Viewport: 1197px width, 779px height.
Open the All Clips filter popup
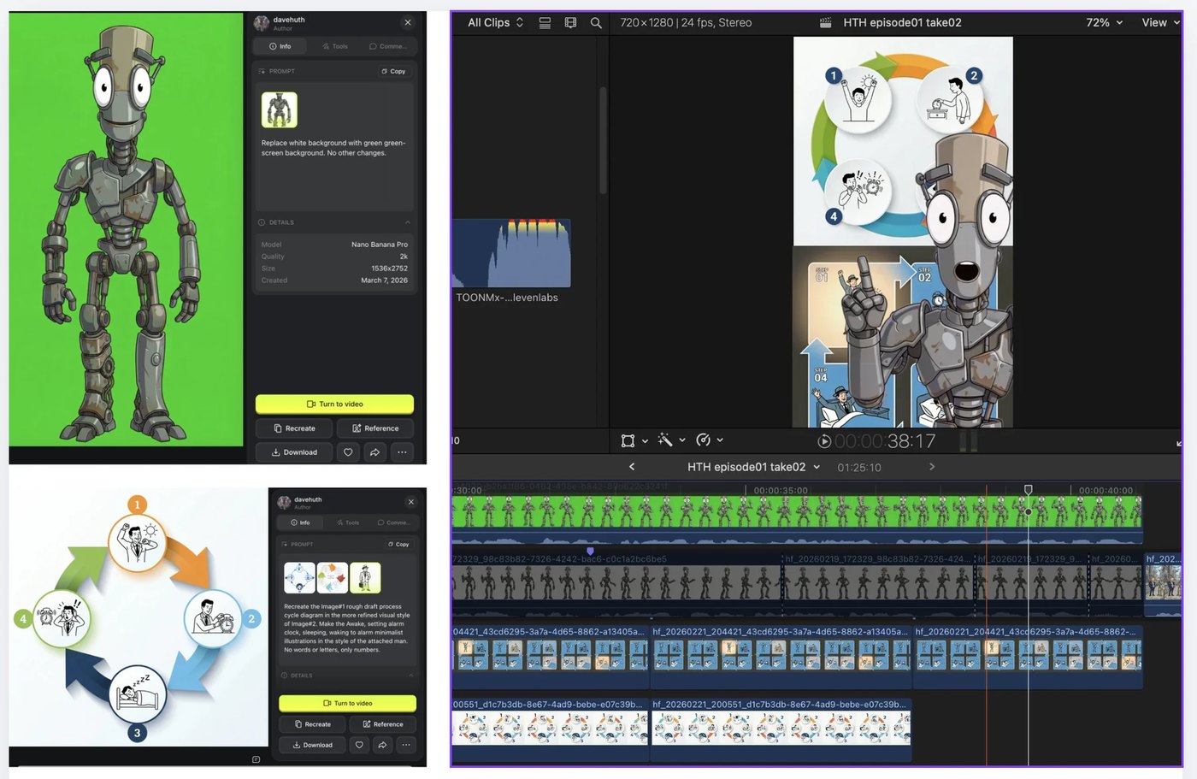(x=496, y=23)
